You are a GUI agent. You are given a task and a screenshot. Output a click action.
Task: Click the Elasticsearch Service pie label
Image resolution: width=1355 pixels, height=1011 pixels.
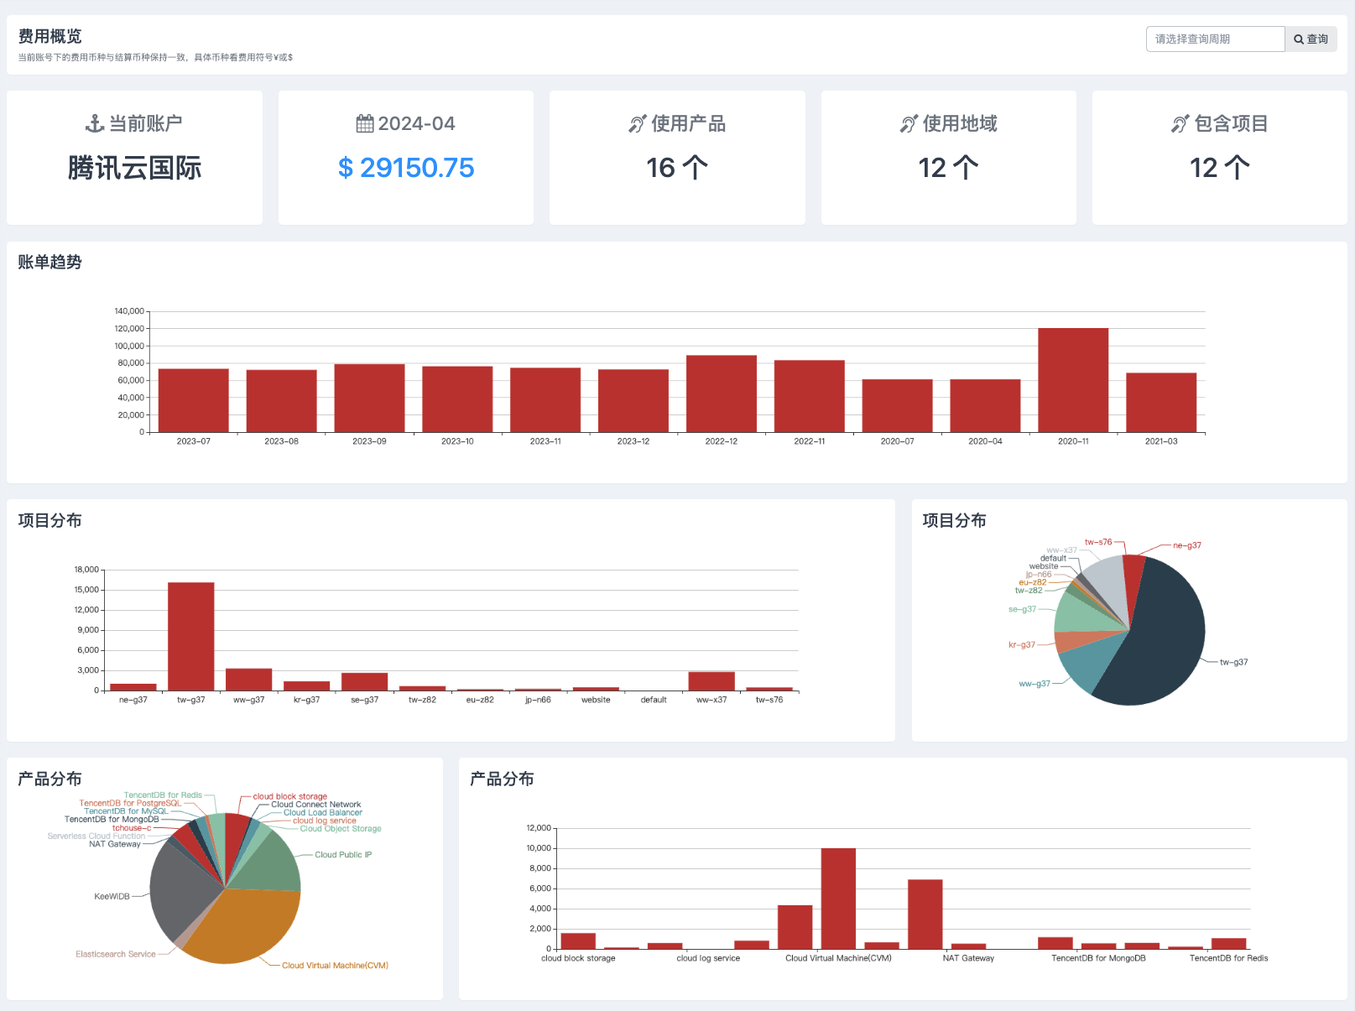coord(116,954)
